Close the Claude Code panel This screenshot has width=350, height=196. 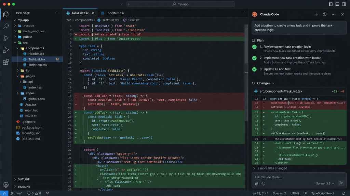pos(342,14)
